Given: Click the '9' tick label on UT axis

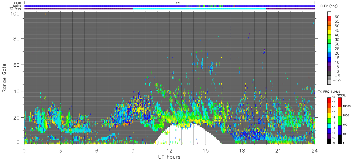Looking at the screenshot, I should tap(133, 151).
